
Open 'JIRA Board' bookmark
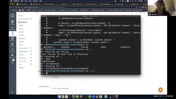(x=61, y=10)
